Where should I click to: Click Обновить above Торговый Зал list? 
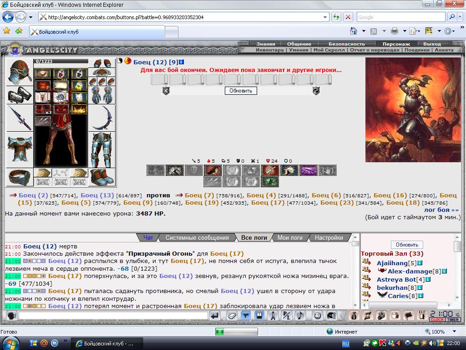pyautogui.click(x=407, y=245)
